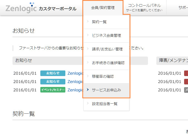Click arrow icon beside サービスお申込み
The image size is (188, 134).
[88, 90]
